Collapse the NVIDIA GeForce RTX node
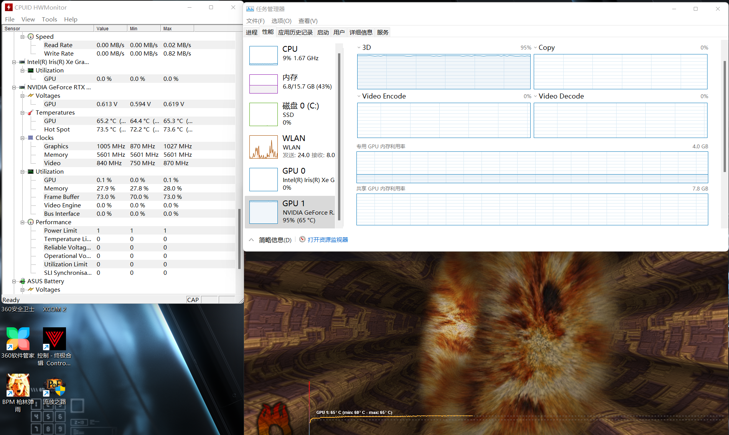This screenshot has width=729, height=435. click(14, 87)
